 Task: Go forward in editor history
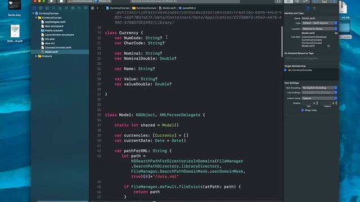102,8
